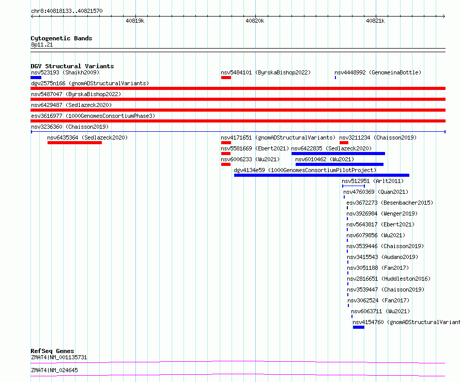Select nsv2816651 (Huddleston2016) label
The width and height of the screenshot is (460, 382).
(x=389, y=279)
